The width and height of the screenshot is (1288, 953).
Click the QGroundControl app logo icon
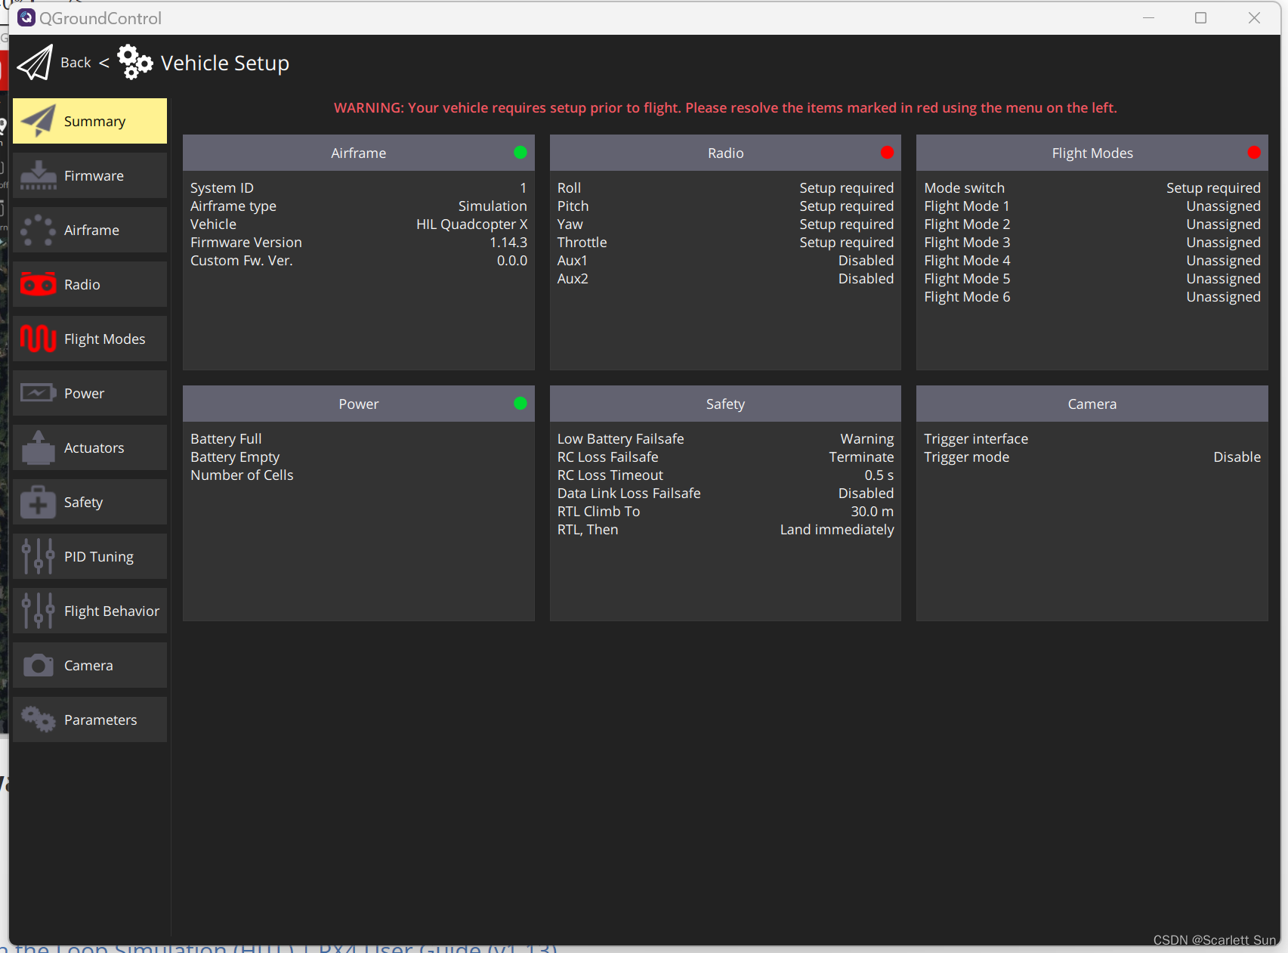click(26, 17)
